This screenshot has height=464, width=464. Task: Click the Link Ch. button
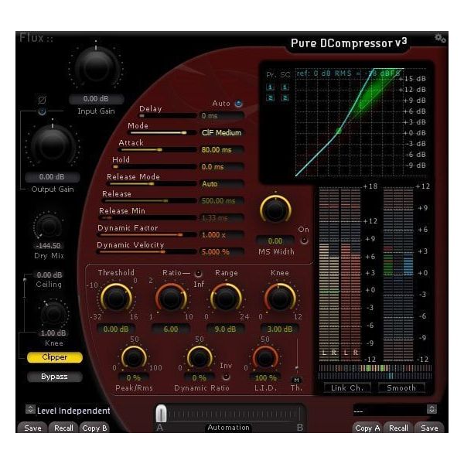pos(346,387)
